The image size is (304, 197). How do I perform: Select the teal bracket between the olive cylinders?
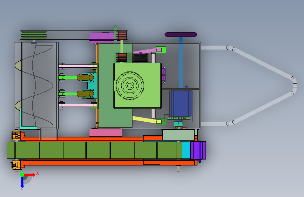[x=92, y=86]
